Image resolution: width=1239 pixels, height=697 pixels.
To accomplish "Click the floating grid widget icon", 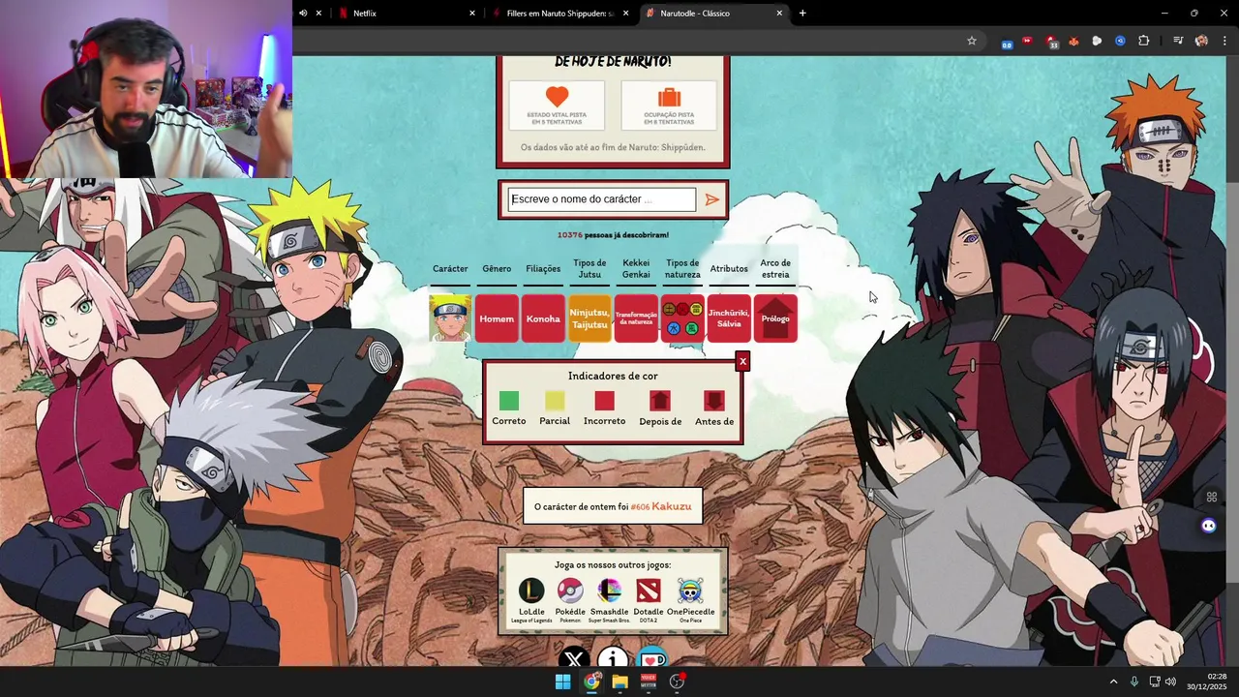I will [x=1211, y=498].
